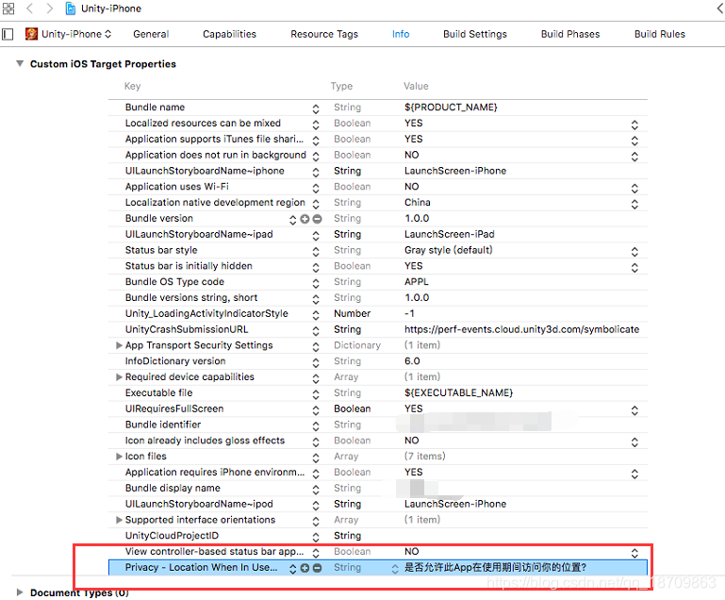
Task: Go forward with the right chevron arrow
Action: tap(49, 8)
